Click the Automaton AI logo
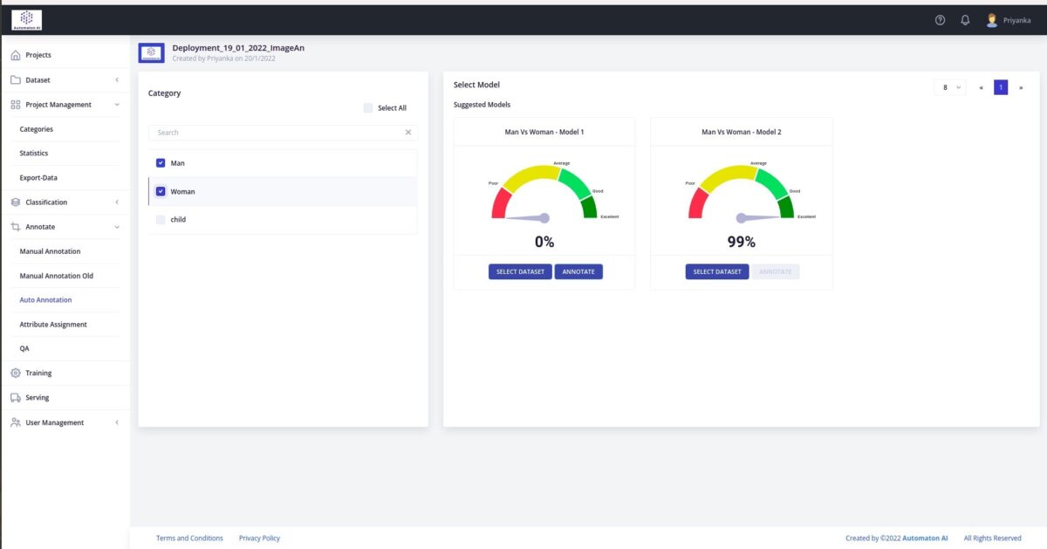 [26, 19]
